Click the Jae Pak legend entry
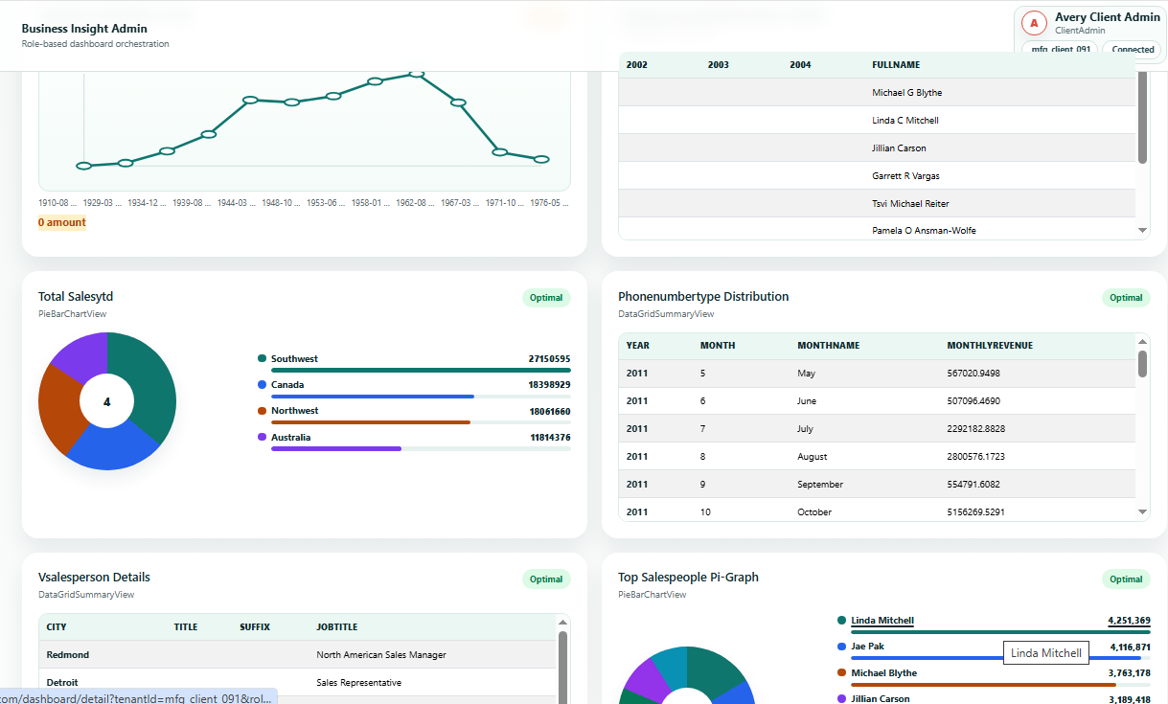This screenshot has width=1168, height=704. click(x=867, y=647)
